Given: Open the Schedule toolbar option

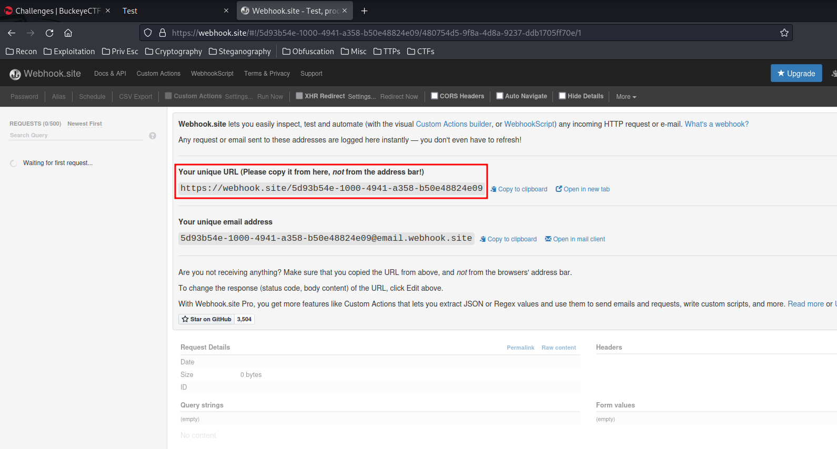Looking at the screenshot, I should coord(92,97).
